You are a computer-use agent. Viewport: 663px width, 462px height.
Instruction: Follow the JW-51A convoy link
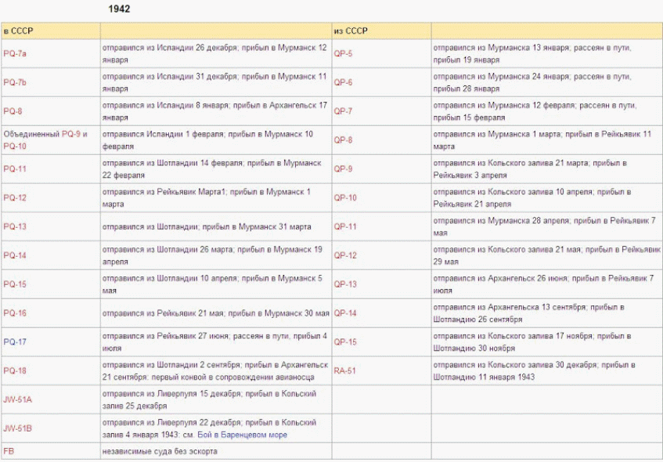pyautogui.click(x=18, y=399)
